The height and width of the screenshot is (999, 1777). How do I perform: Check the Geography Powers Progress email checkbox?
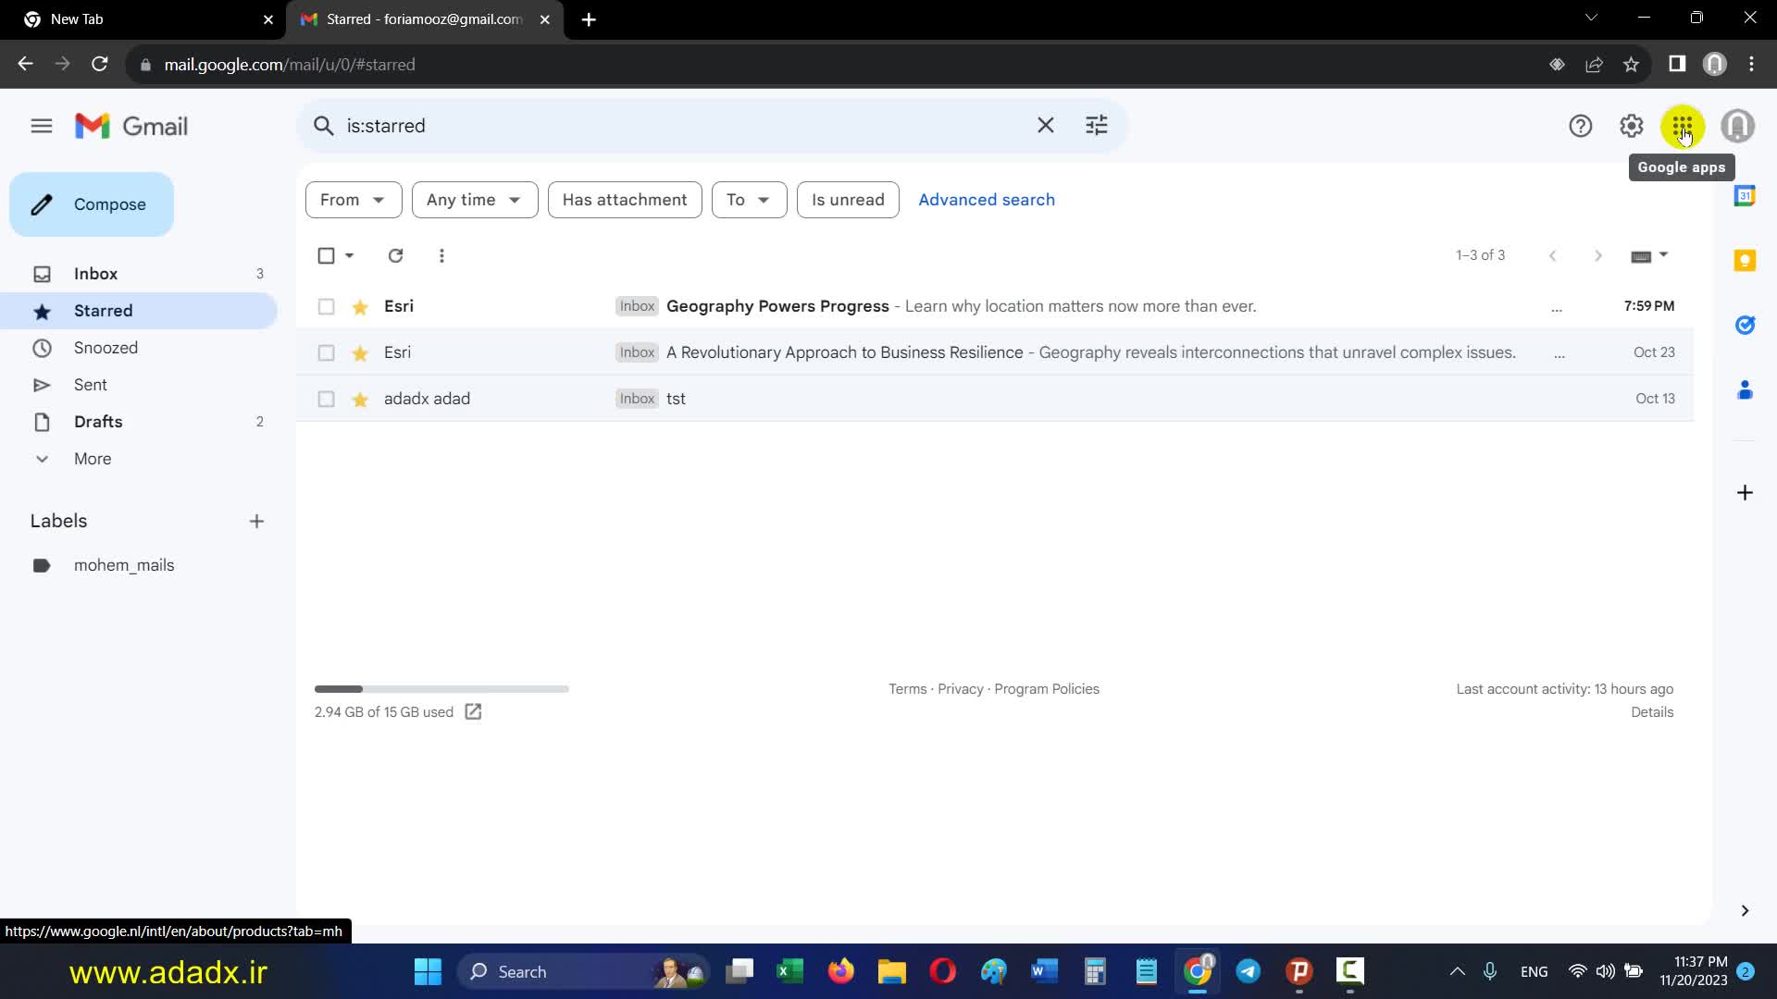326,306
